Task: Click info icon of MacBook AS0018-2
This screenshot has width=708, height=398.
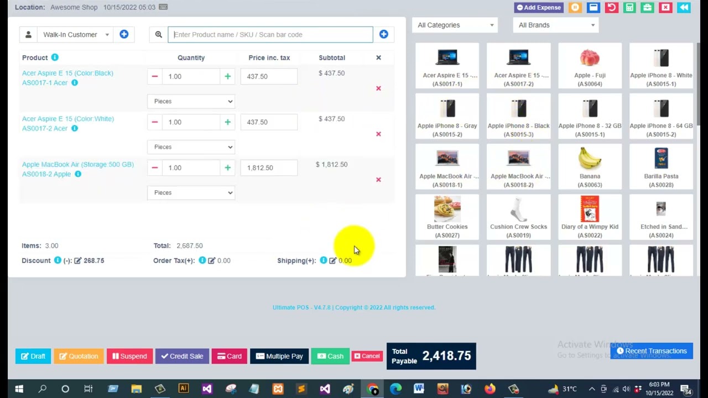Action: pos(78,174)
